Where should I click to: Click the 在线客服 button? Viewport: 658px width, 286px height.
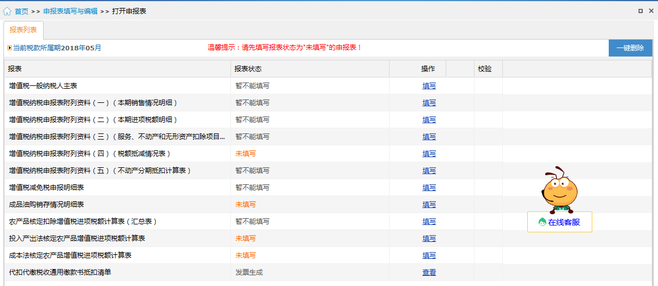(x=559, y=222)
